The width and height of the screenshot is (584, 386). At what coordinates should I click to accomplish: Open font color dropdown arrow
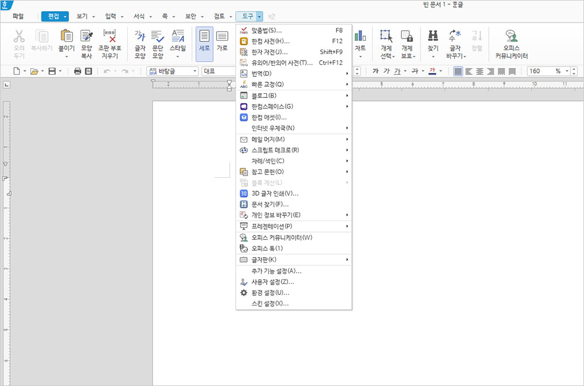click(440, 71)
